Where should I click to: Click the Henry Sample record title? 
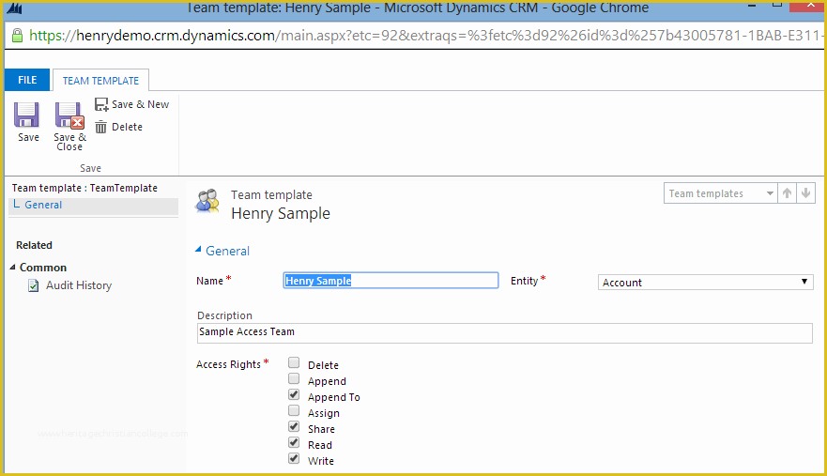(281, 214)
